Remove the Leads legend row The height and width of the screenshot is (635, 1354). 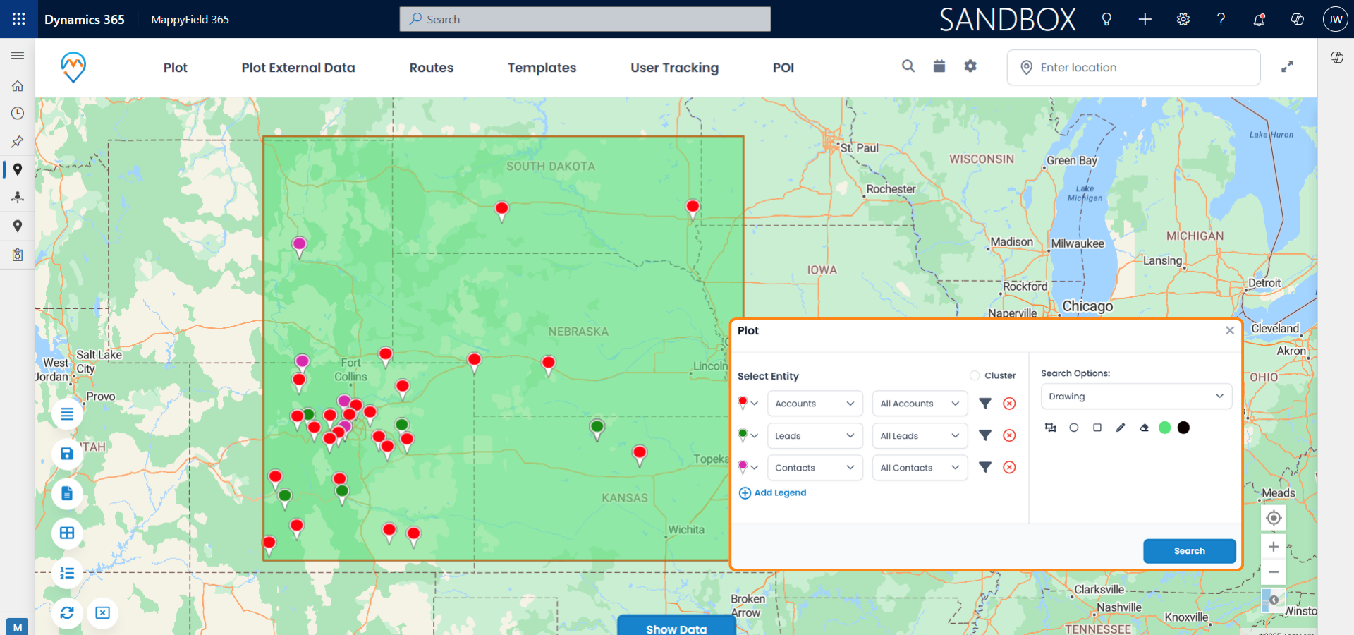[1009, 435]
